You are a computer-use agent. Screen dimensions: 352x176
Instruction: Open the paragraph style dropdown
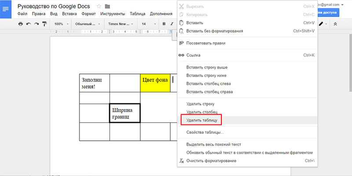pyautogui.click(x=88, y=24)
